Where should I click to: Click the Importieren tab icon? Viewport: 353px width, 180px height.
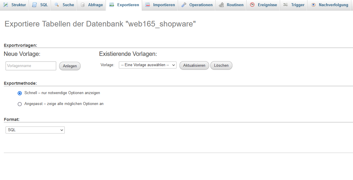coord(148,5)
